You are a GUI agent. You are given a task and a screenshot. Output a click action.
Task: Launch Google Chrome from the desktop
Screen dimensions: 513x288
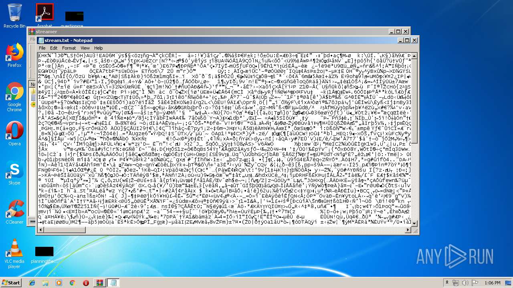(x=14, y=97)
